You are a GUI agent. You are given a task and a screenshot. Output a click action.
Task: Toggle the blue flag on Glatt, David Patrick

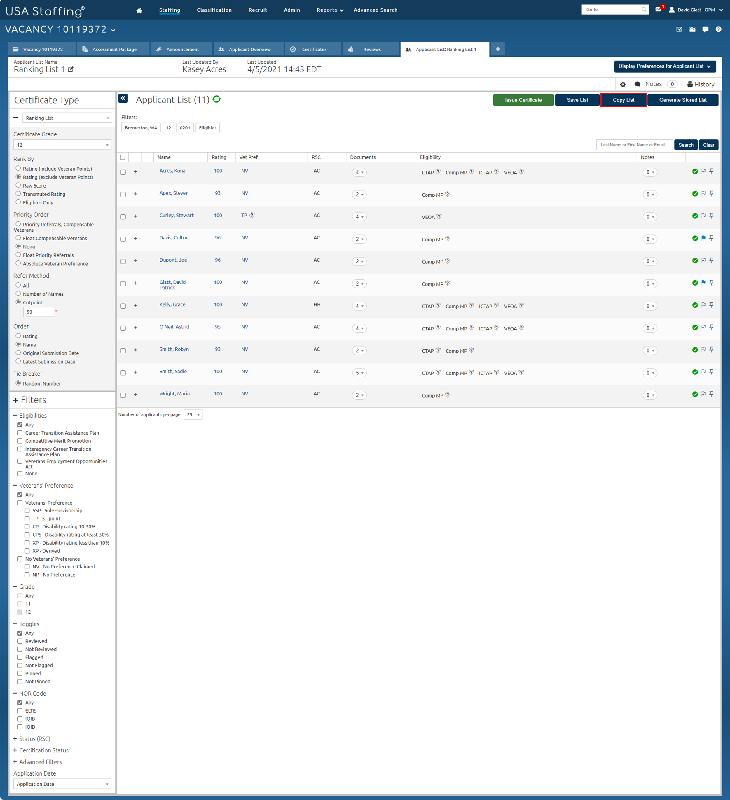pos(703,283)
